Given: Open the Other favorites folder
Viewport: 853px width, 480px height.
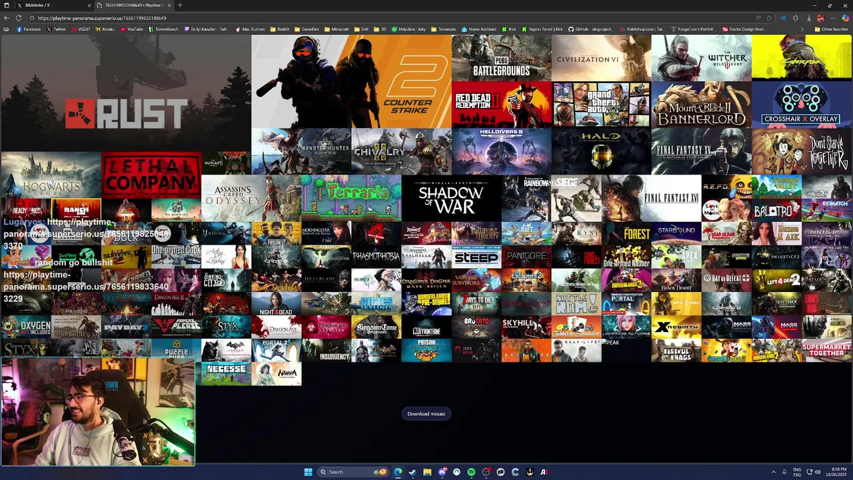Looking at the screenshot, I should pyautogui.click(x=831, y=29).
